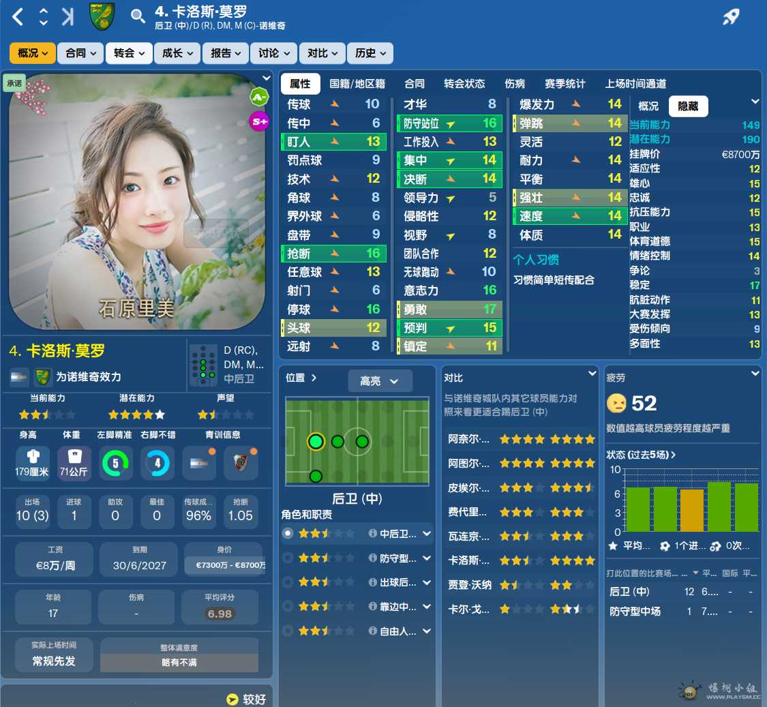The width and height of the screenshot is (767, 707).
Task: Click the yellow bar in form chart
Action: [691, 510]
